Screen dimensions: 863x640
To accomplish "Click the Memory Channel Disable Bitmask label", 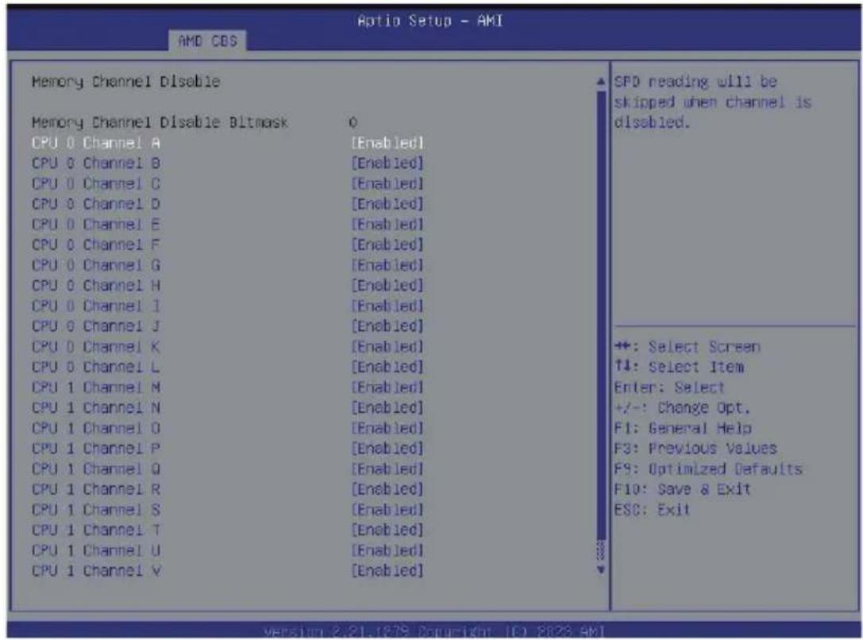I will click(x=160, y=122).
